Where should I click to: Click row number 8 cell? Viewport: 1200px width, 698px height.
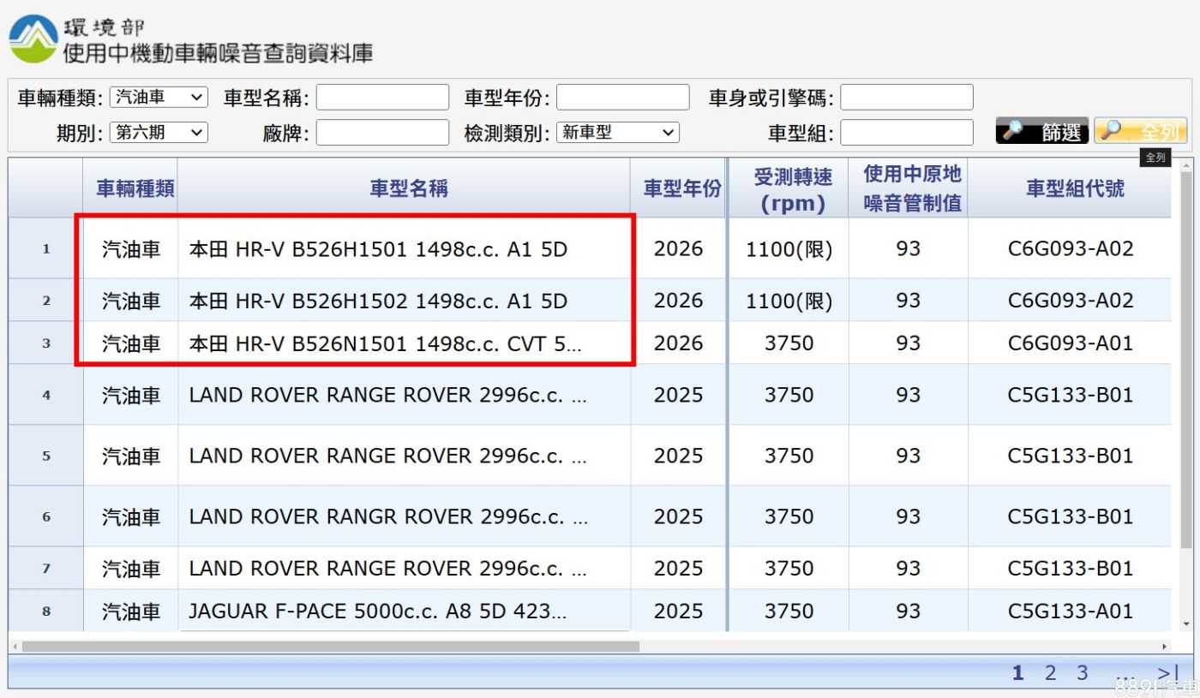(46, 611)
